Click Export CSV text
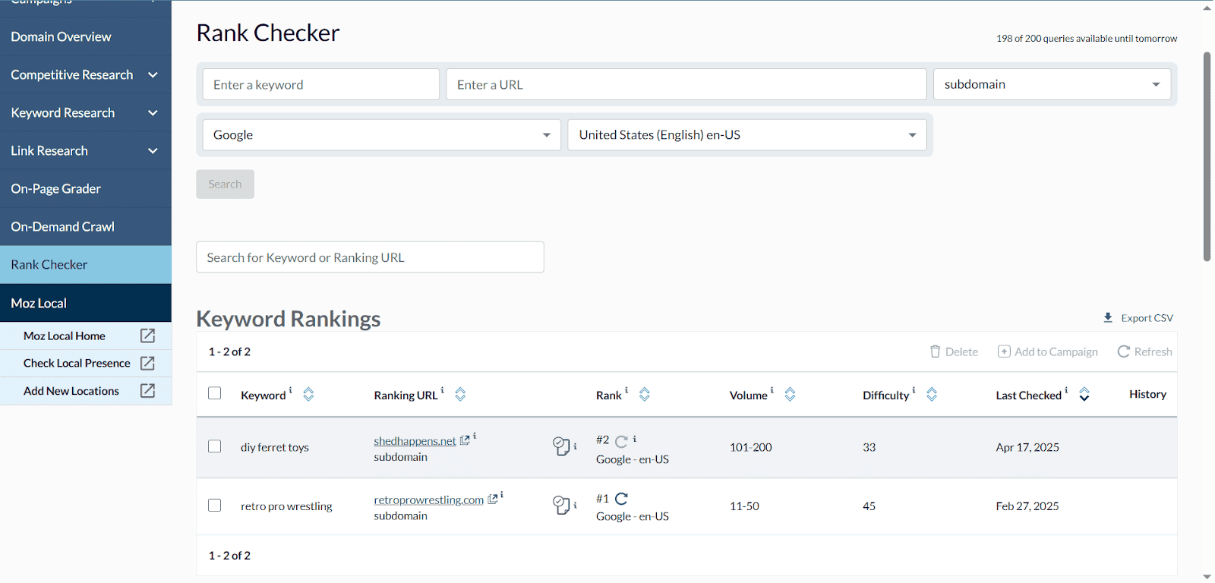 click(x=1147, y=318)
